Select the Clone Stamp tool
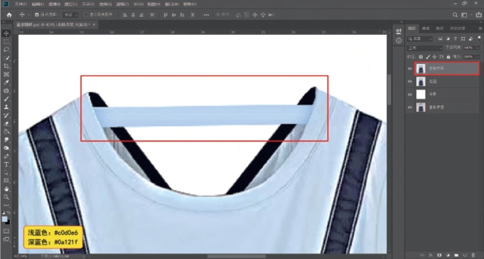This screenshot has width=484, height=259. (x=6, y=107)
